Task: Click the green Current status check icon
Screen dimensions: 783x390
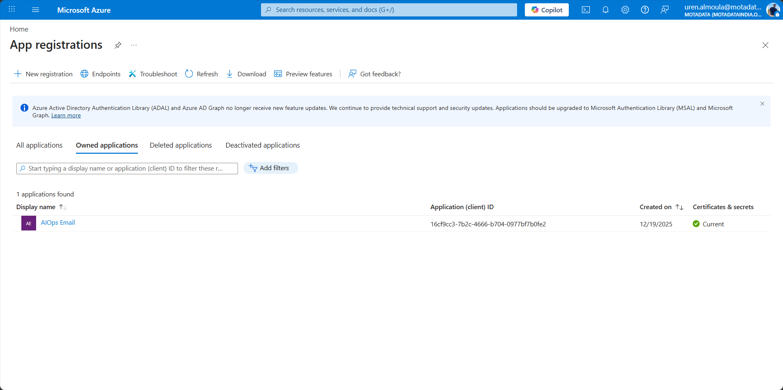Action: 696,224
